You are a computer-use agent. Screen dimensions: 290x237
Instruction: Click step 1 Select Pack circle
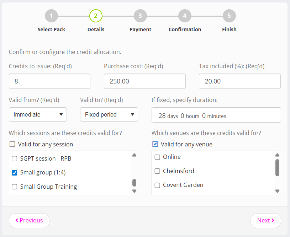tap(51, 16)
